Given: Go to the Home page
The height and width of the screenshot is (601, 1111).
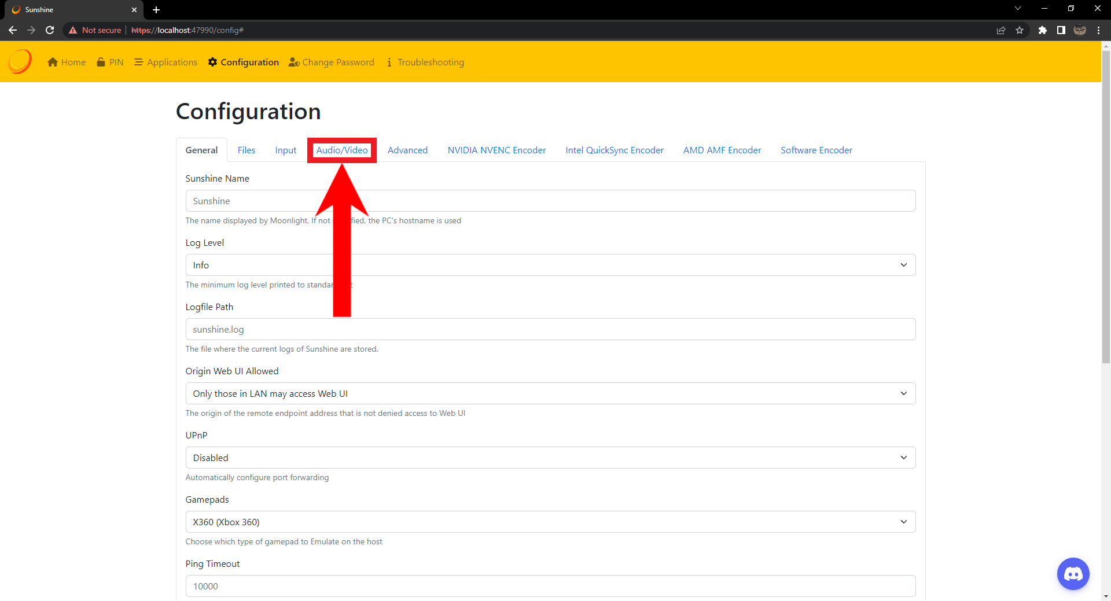Looking at the screenshot, I should coord(67,62).
